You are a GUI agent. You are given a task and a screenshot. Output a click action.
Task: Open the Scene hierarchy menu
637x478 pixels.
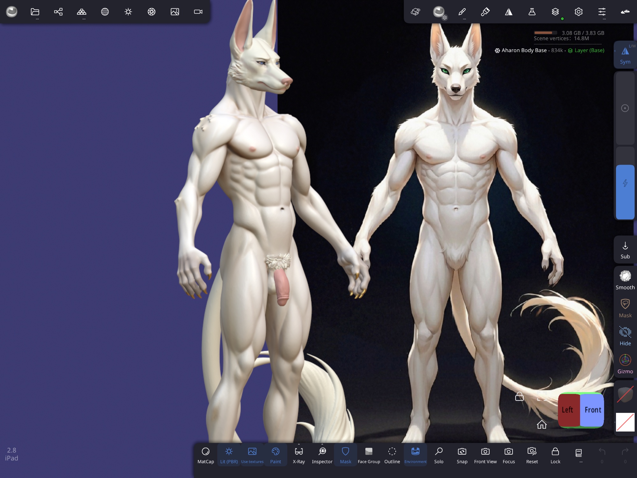58,12
